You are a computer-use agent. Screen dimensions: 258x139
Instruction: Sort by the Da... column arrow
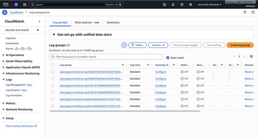click(x=222, y=65)
